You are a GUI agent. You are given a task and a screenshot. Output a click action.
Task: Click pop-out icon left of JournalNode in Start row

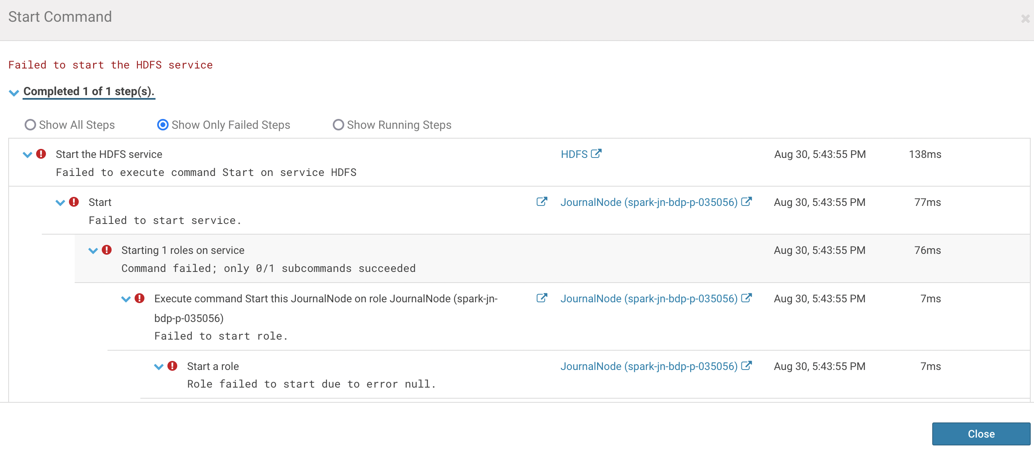(x=542, y=201)
